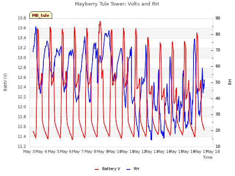Click the 90 right axis value

click(218, 18)
